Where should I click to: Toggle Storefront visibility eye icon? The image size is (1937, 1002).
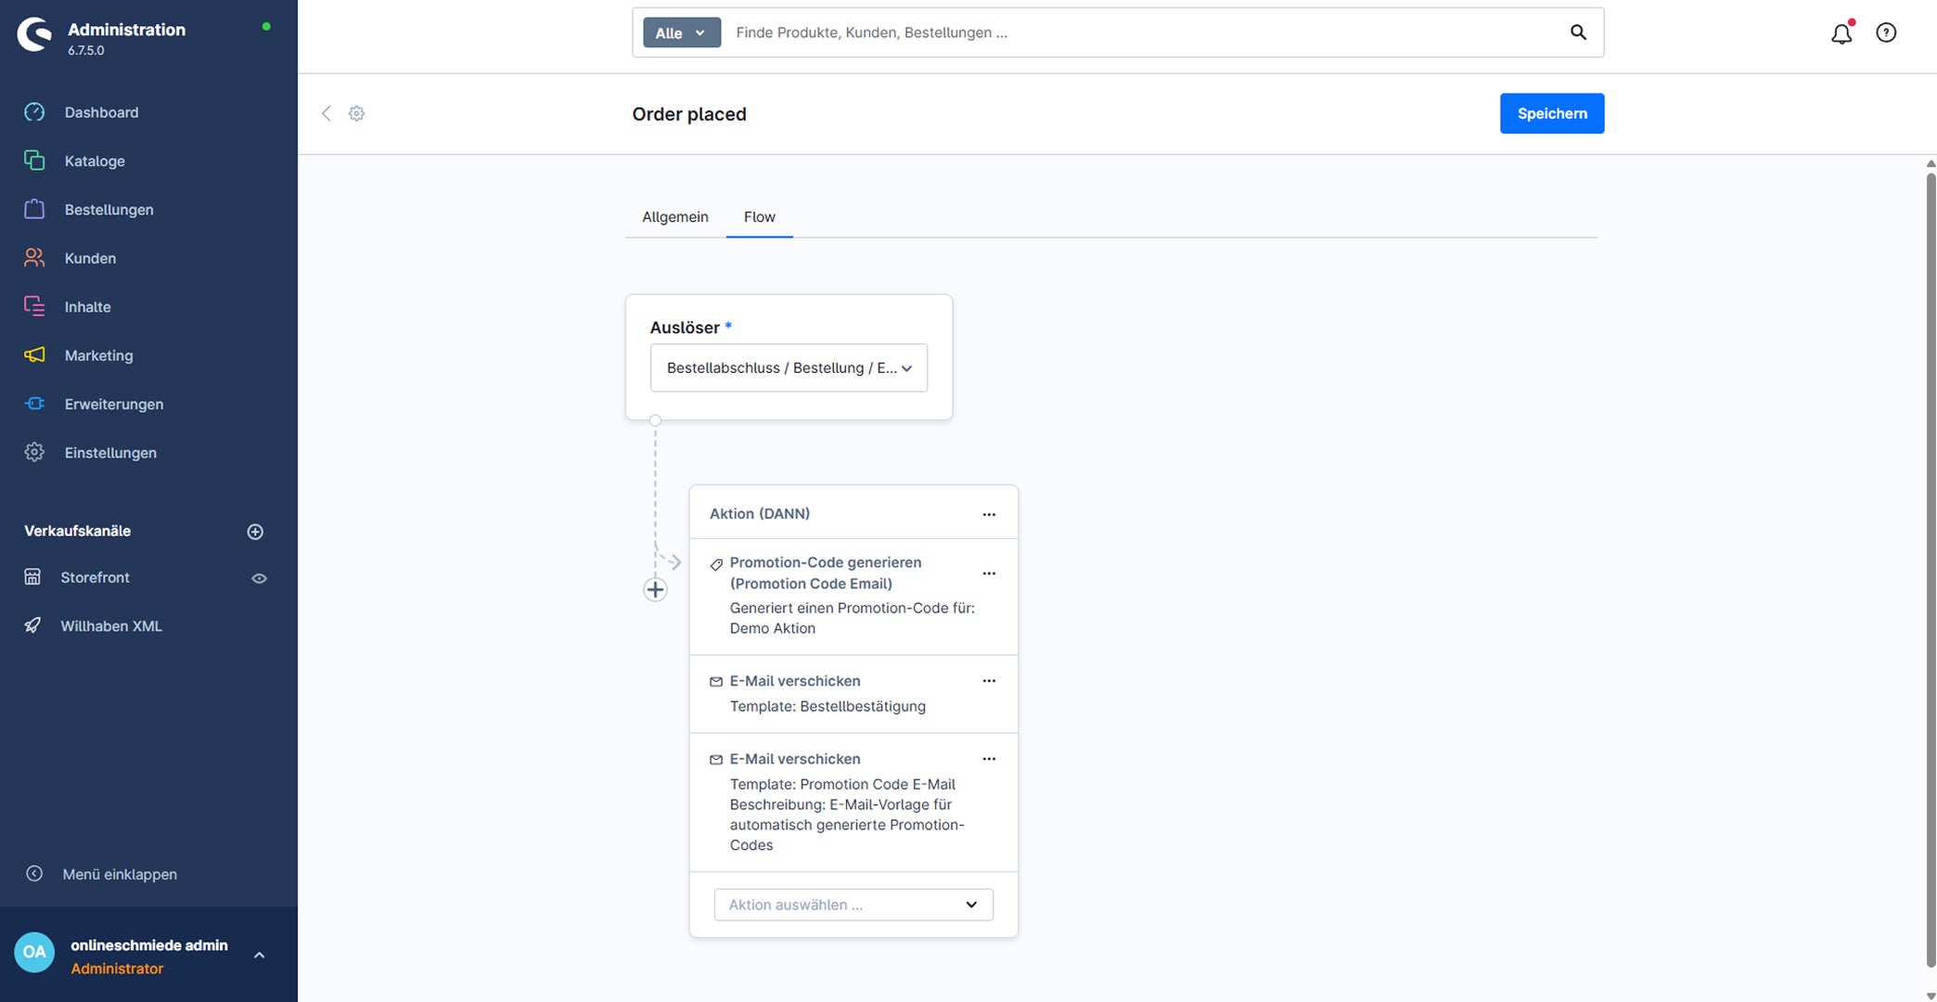click(260, 578)
